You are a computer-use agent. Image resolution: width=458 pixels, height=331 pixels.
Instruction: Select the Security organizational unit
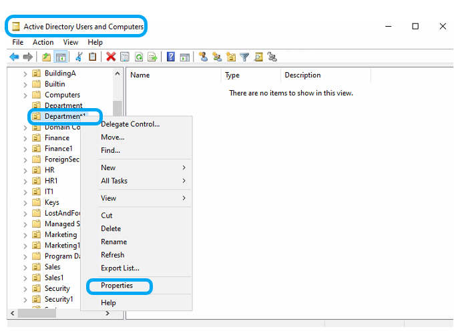[x=51, y=288]
